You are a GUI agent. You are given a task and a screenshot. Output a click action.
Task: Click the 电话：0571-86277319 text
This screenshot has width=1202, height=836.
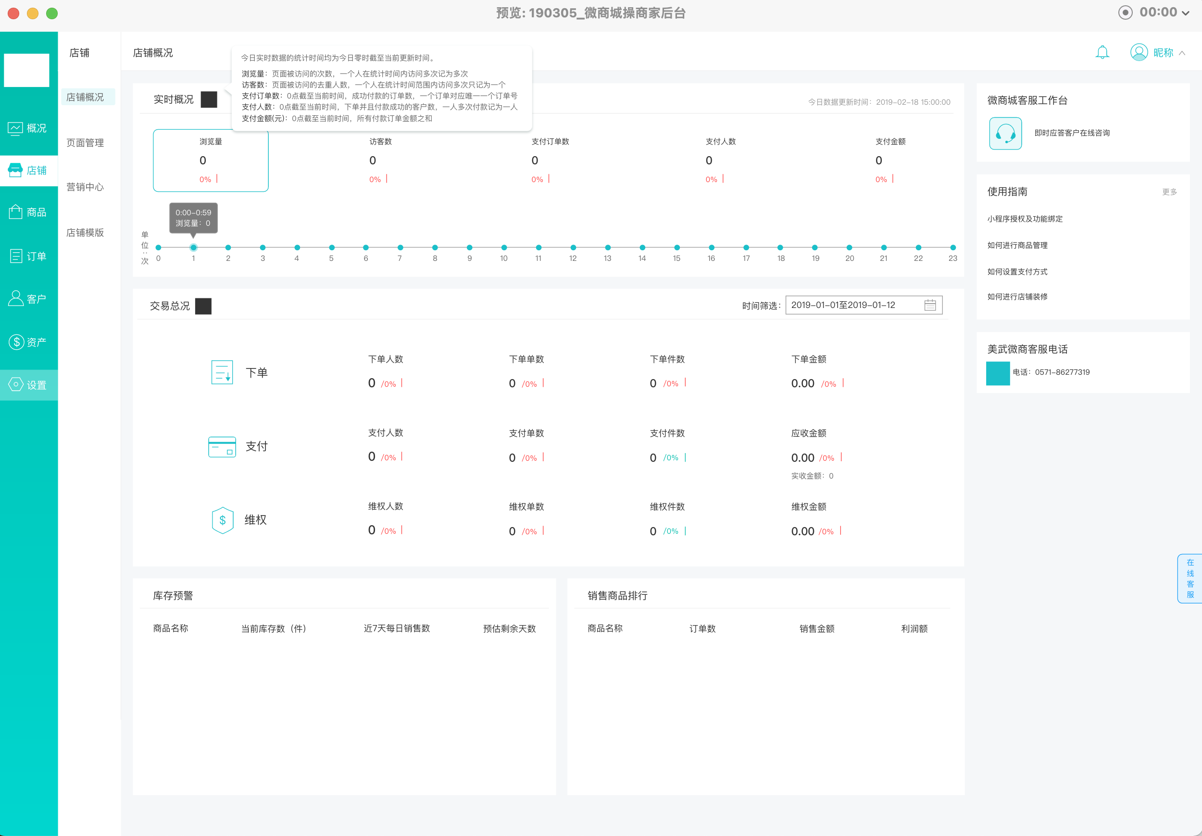click(1051, 372)
